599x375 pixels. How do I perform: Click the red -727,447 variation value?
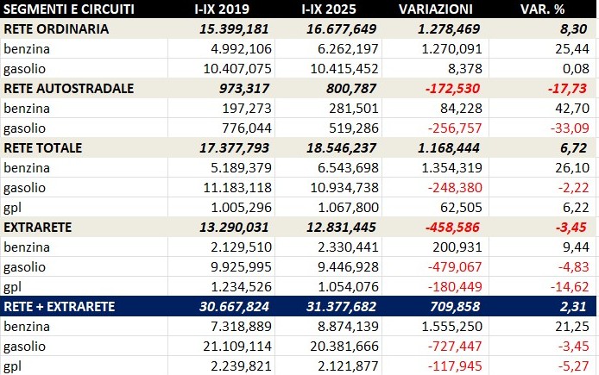click(x=452, y=346)
